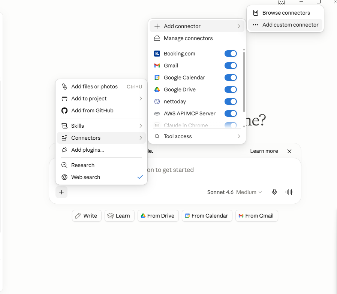The width and height of the screenshot is (337, 294).
Task: Toggle the Google Drive connector off
Action: (x=231, y=90)
